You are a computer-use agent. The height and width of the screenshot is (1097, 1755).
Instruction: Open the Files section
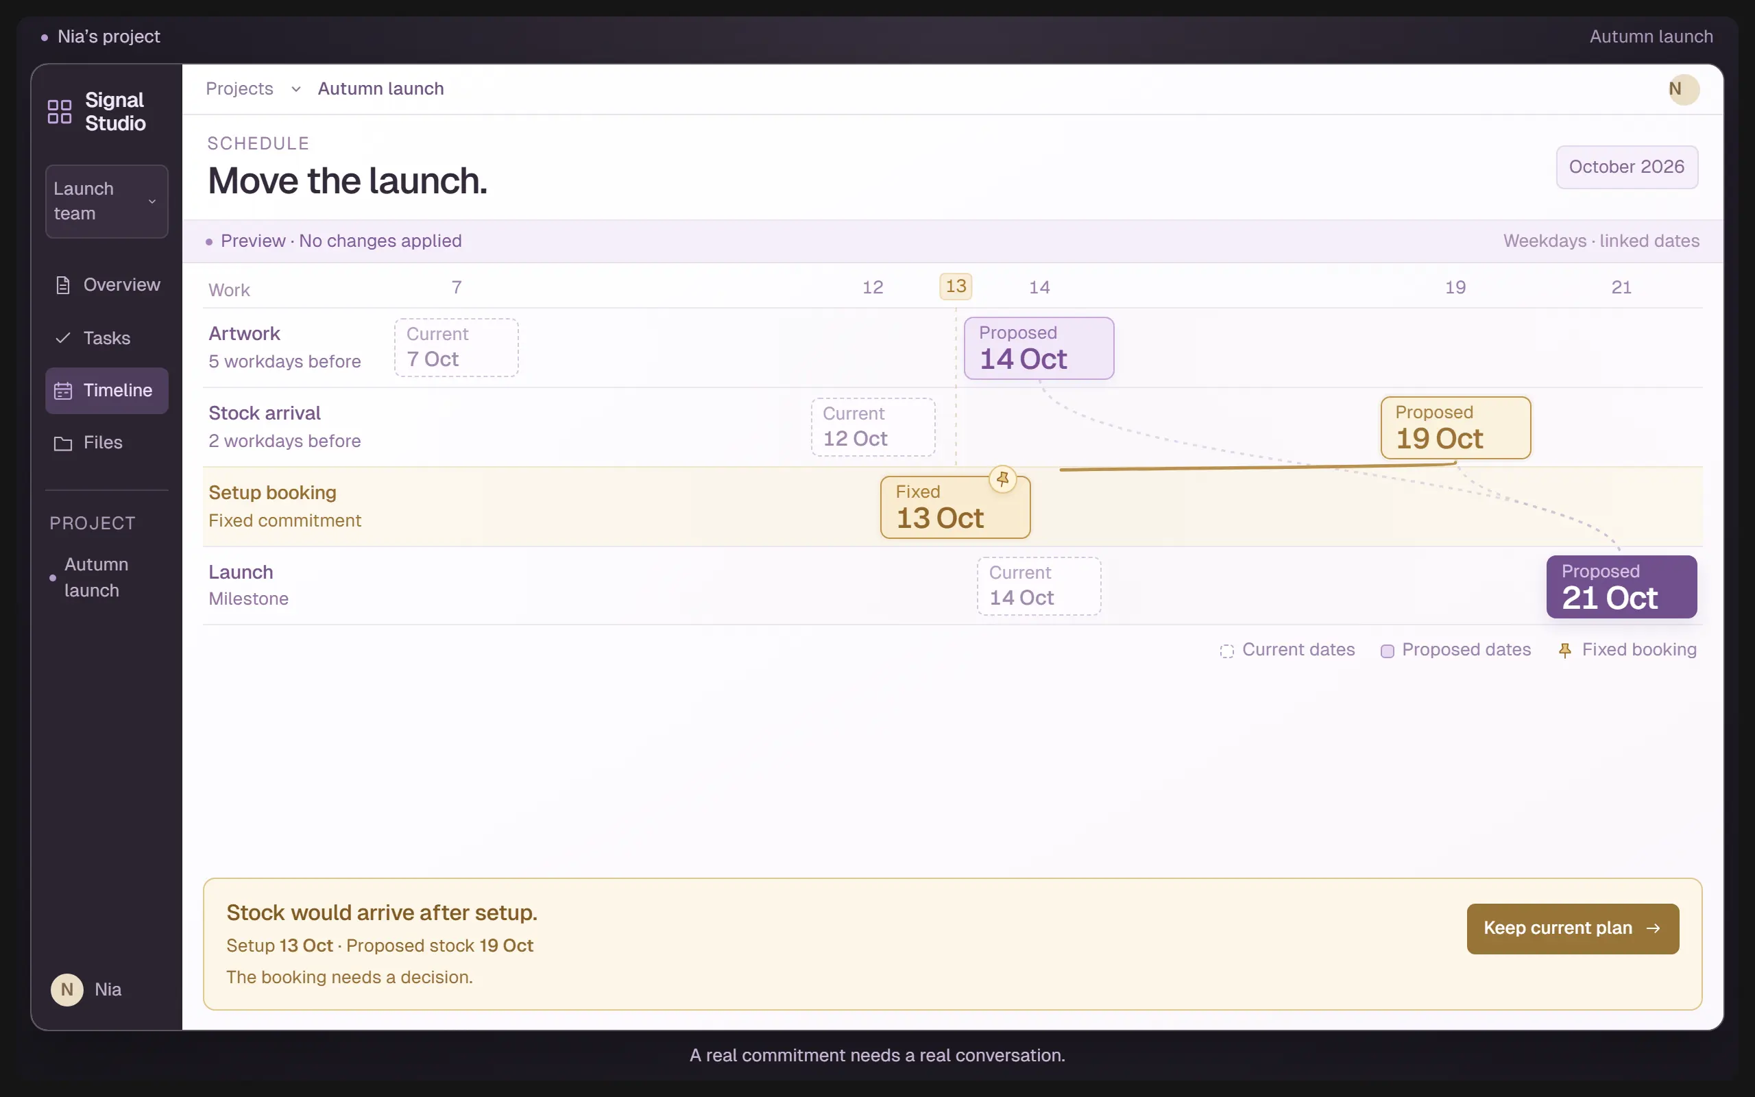tap(107, 443)
